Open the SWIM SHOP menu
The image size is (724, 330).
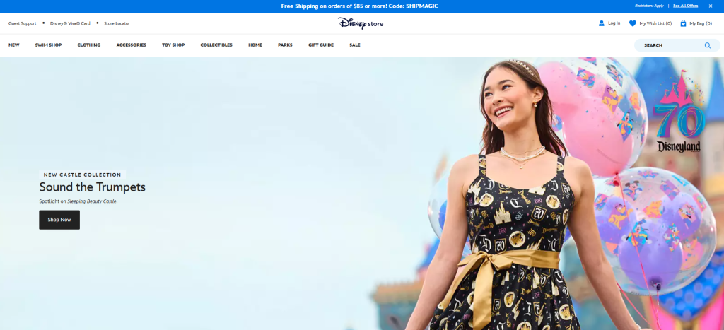click(x=49, y=45)
